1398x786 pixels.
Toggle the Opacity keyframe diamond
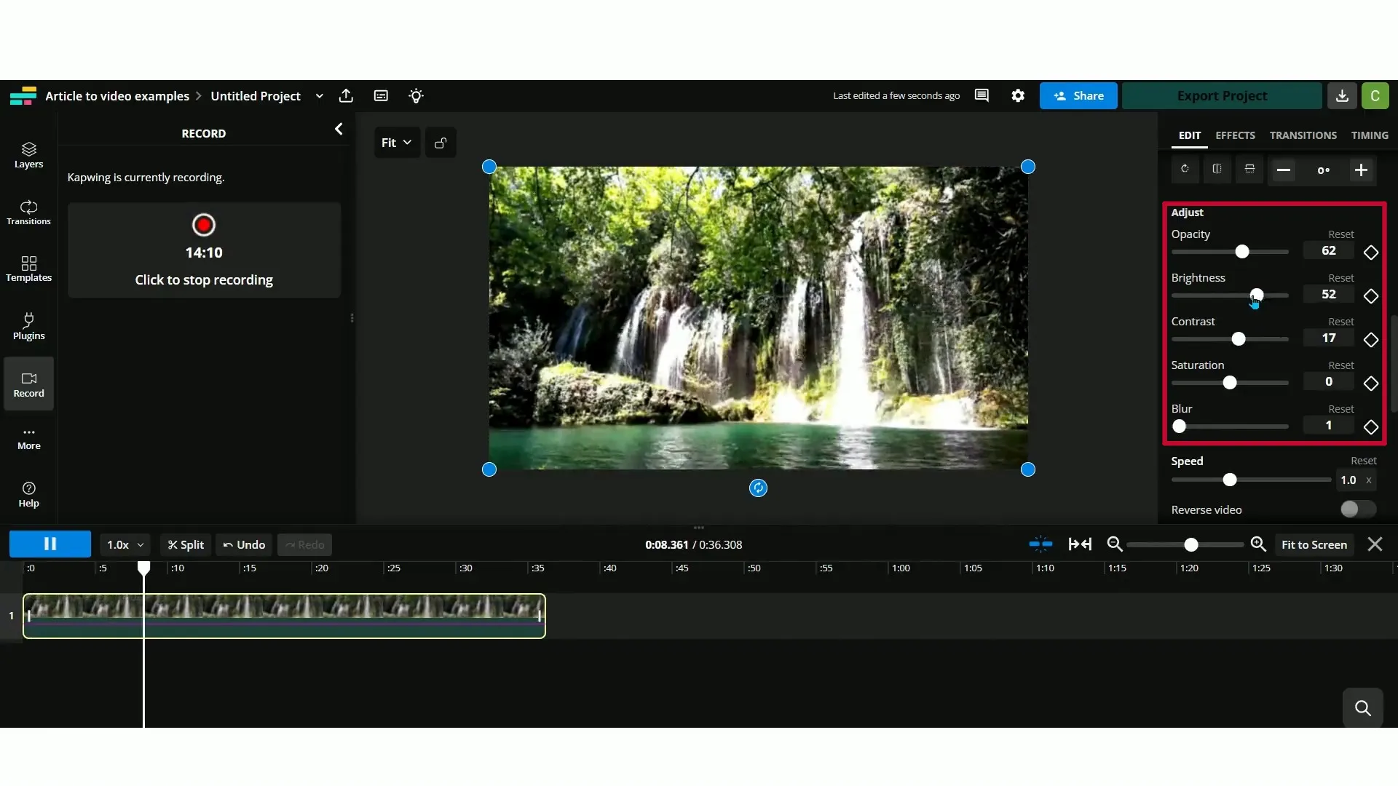click(1371, 253)
